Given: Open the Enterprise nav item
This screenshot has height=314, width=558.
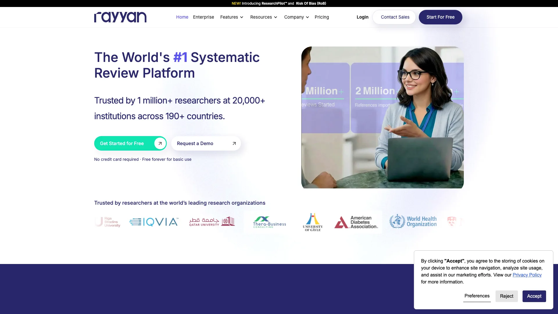Looking at the screenshot, I should point(203,17).
